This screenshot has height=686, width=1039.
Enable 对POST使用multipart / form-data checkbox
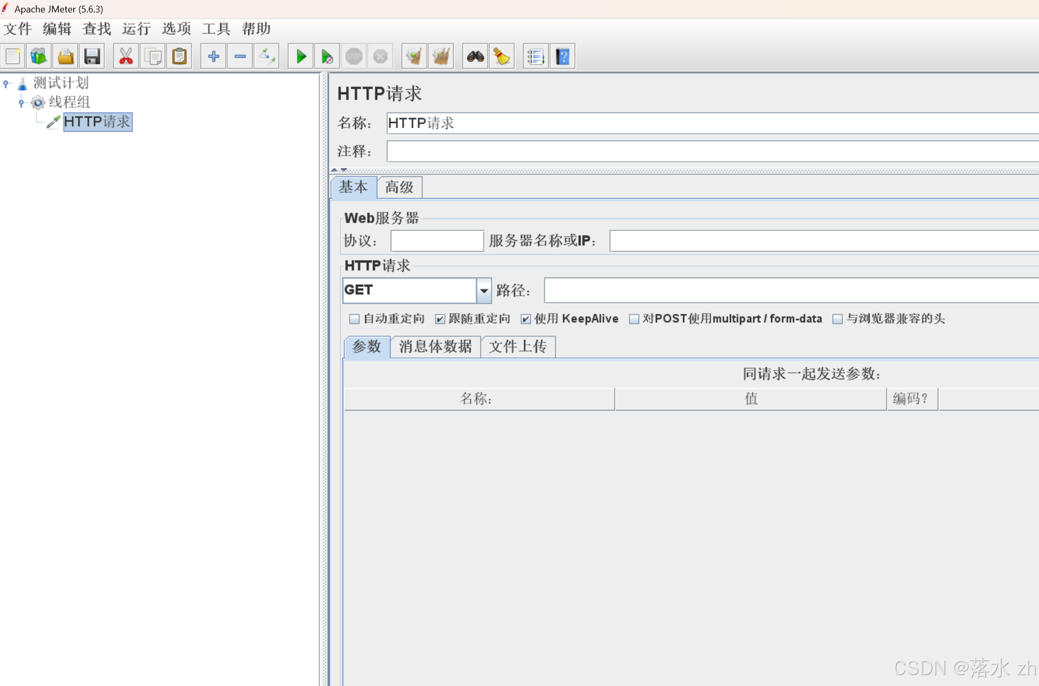point(634,319)
